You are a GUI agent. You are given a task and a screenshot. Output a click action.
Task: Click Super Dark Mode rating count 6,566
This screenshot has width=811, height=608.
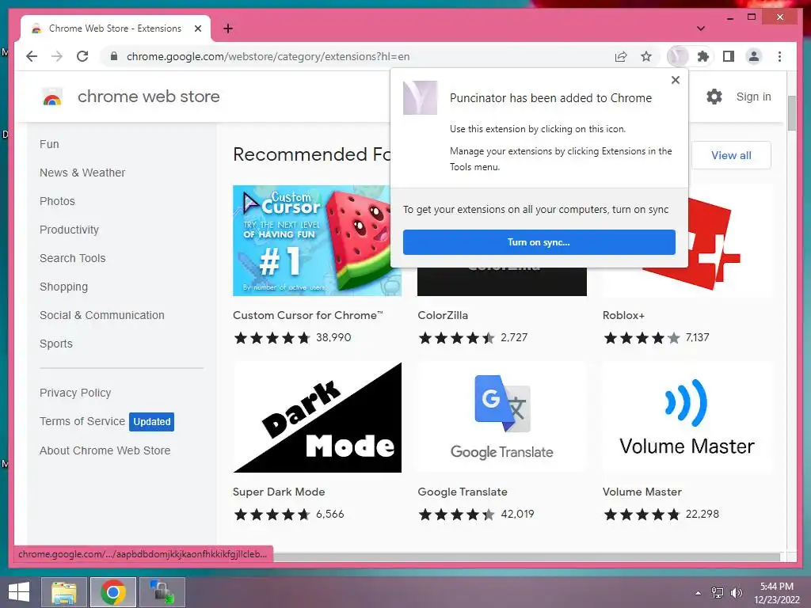pos(330,514)
